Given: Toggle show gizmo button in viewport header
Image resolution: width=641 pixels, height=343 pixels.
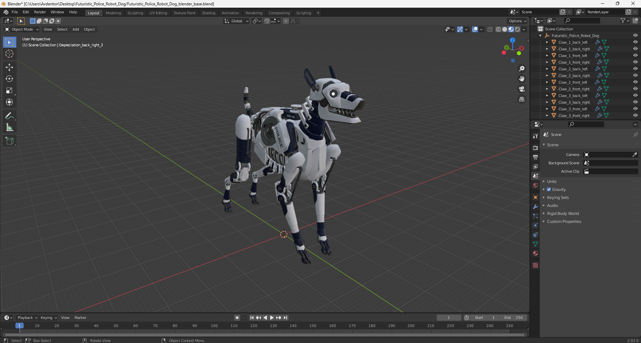Looking at the screenshot, I should pyautogui.click(x=460, y=29).
